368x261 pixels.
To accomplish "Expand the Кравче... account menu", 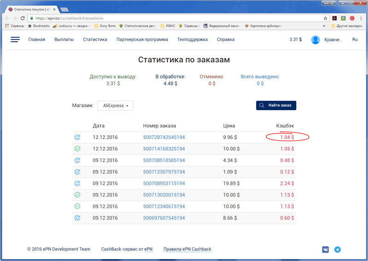I will pyautogui.click(x=333, y=40).
